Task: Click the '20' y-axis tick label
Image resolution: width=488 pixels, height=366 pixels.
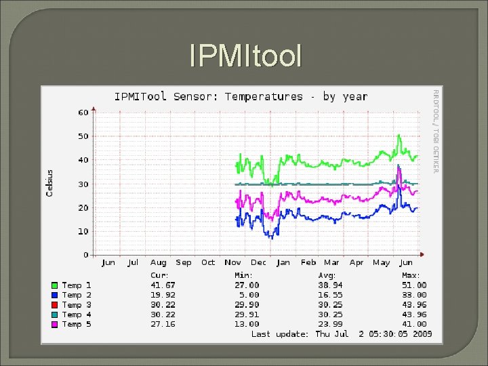Action: click(83, 207)
